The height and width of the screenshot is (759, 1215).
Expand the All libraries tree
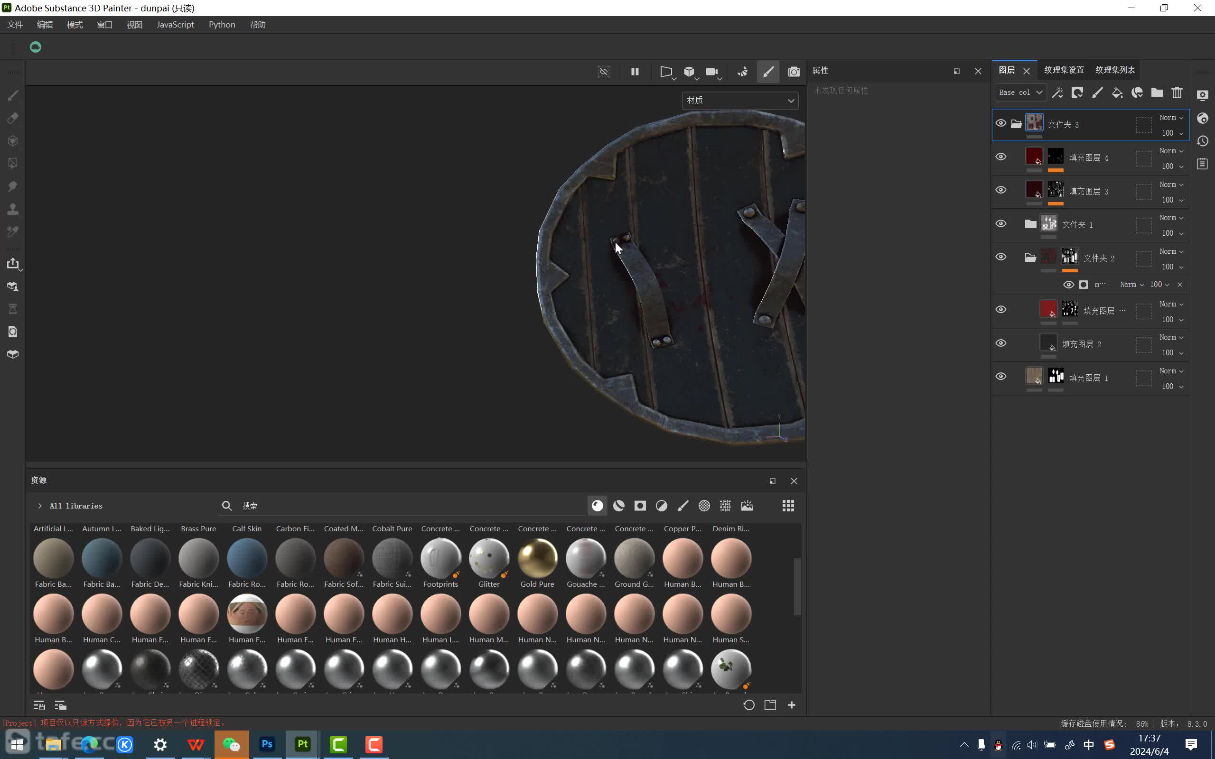[x=40, y=506]
